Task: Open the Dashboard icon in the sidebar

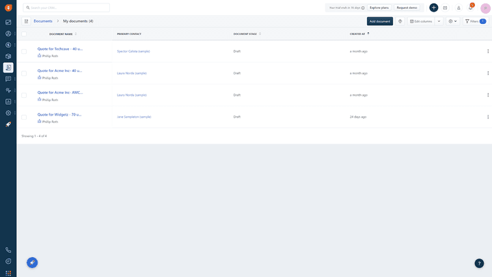Action: (x=8, y=22)
